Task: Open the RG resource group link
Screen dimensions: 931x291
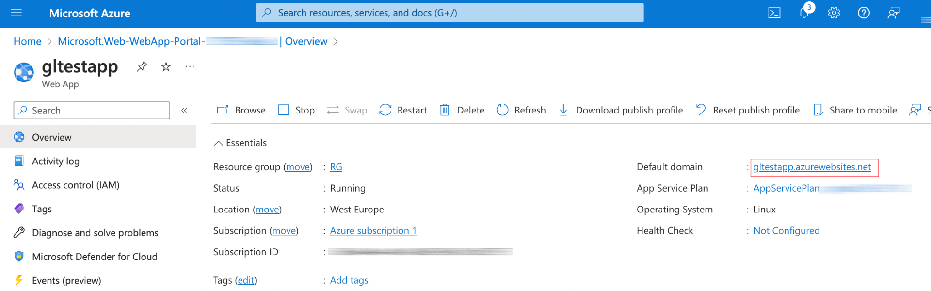Action: coord(336,167)
